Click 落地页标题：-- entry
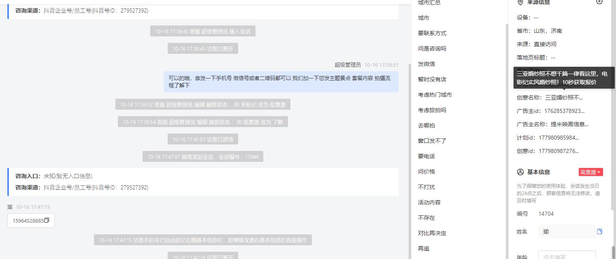Screen dimensions: 616x259 point(536,57)
